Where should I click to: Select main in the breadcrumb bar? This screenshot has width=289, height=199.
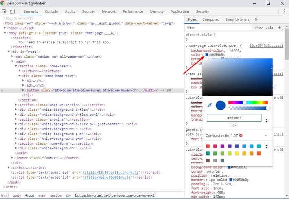[42, 195]
